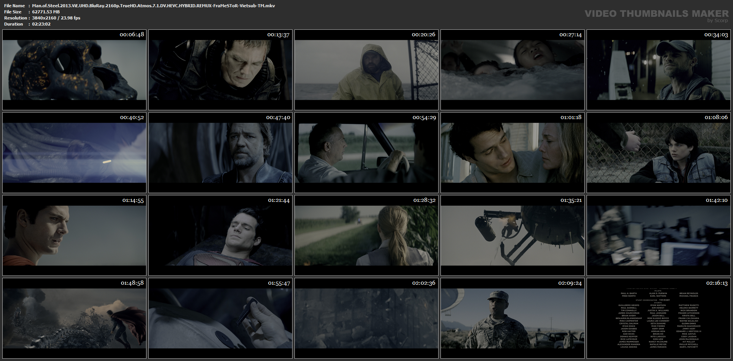Open the frame timestamped 01:08:06
The height and width of the screenshot is (361, 733).
tap(658, 153)
